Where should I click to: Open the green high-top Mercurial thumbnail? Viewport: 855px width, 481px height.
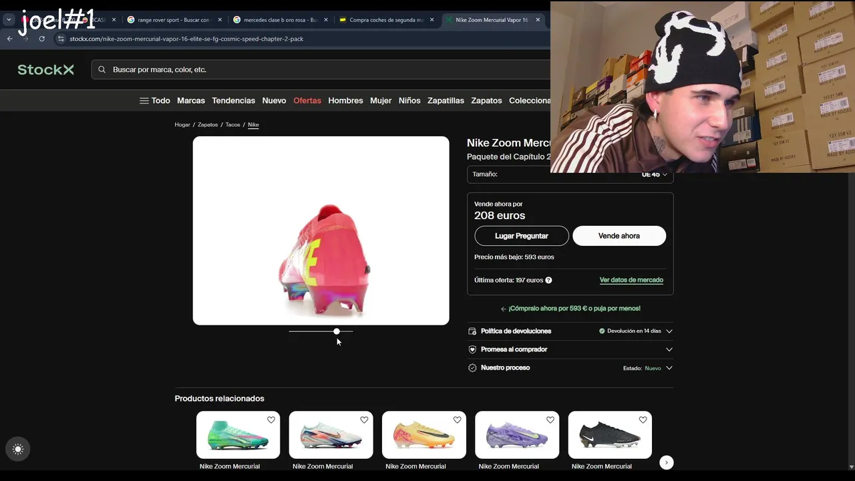pos(238,435)
